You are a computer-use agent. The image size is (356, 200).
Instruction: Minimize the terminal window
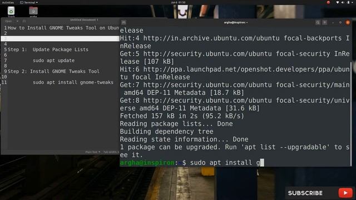coord(333,22)
